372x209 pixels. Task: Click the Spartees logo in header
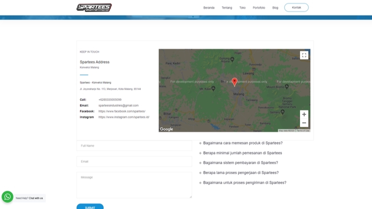[x=94, y=7]
